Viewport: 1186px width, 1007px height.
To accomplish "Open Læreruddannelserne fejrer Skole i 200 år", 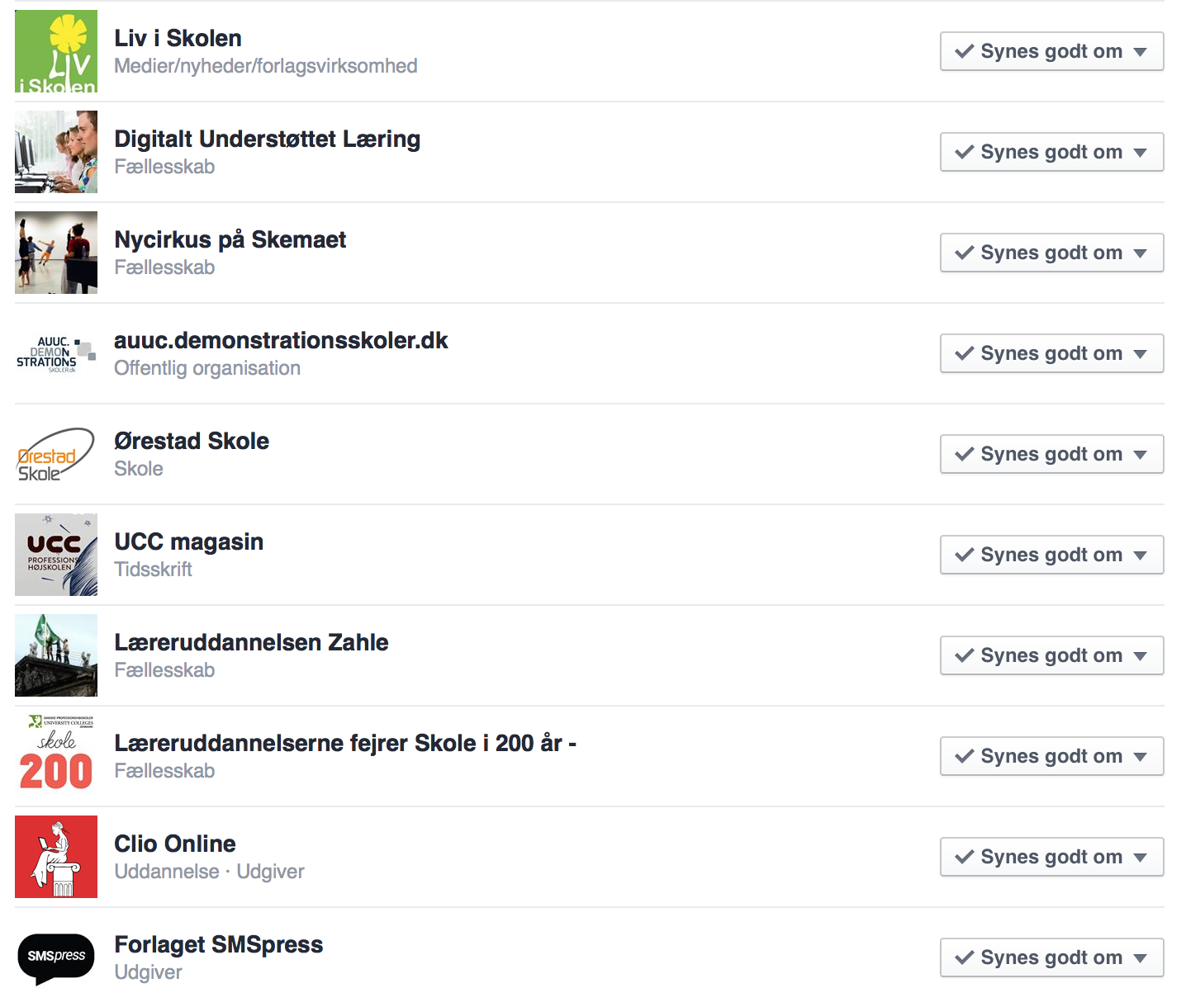I will coord(344,744).
